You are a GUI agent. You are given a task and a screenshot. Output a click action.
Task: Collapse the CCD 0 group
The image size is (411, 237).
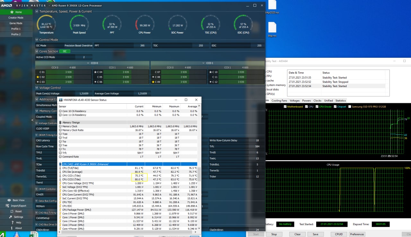[x=88, y=63]
